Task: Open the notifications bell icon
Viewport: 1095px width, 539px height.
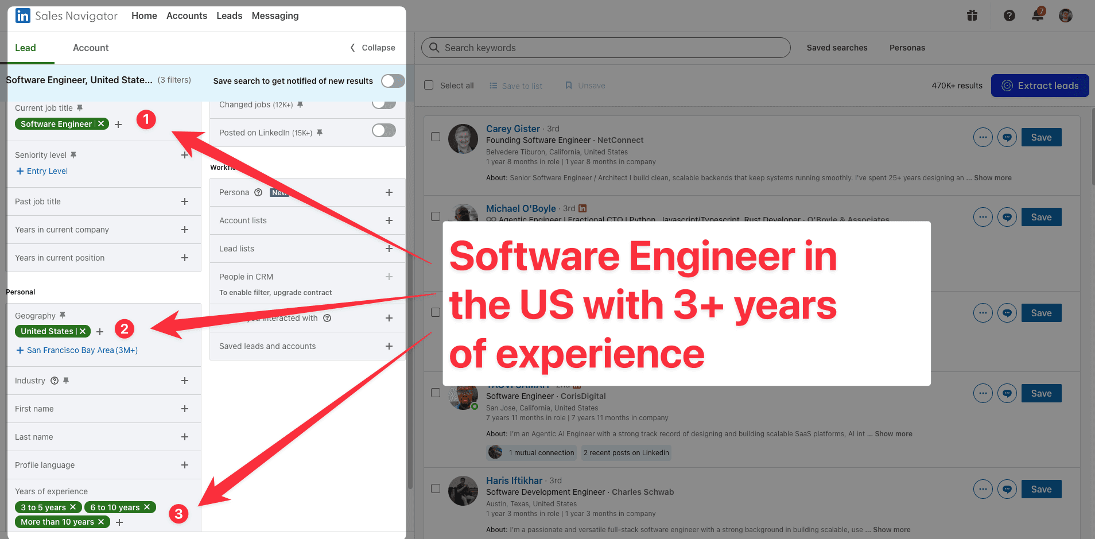Action: tap(1038, 15)
